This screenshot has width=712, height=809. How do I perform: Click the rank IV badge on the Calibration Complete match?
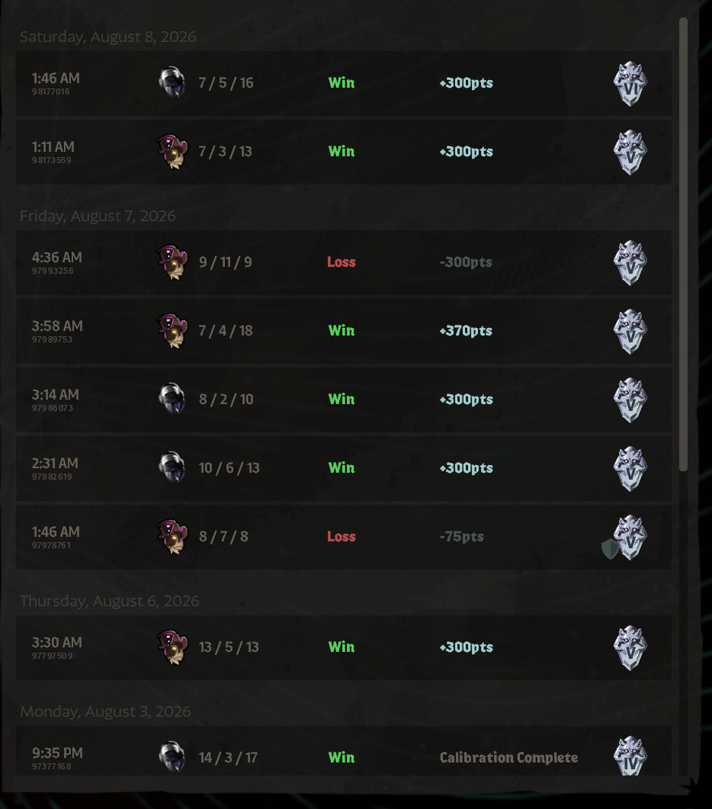click(630, 756)
